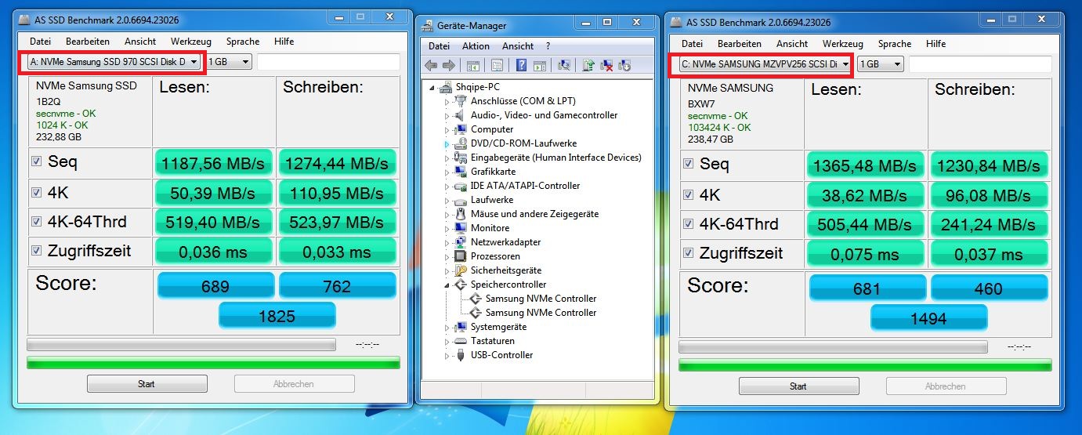This screenshot has height=435, width=1082.
Task: Click the '103424 K - OK' alignment text
Action: (719, 127)
